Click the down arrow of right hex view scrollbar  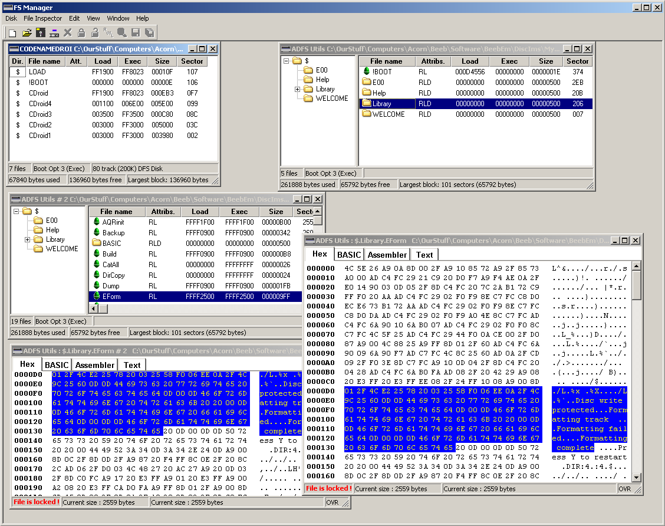pyautogui.click(x=636, y=478)
